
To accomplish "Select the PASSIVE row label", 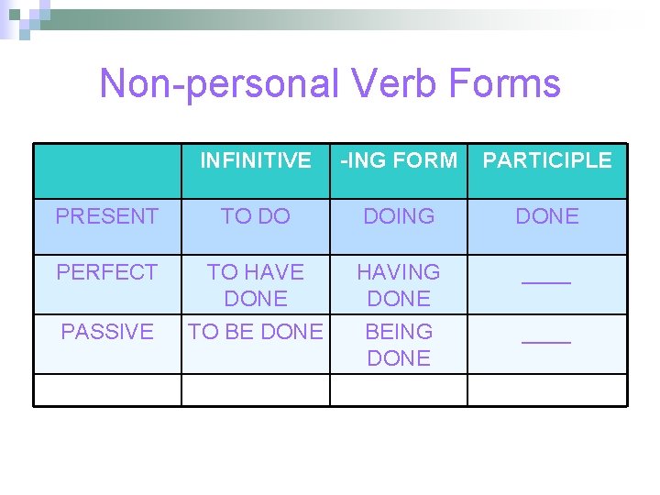I will click(x=106, y=332).
